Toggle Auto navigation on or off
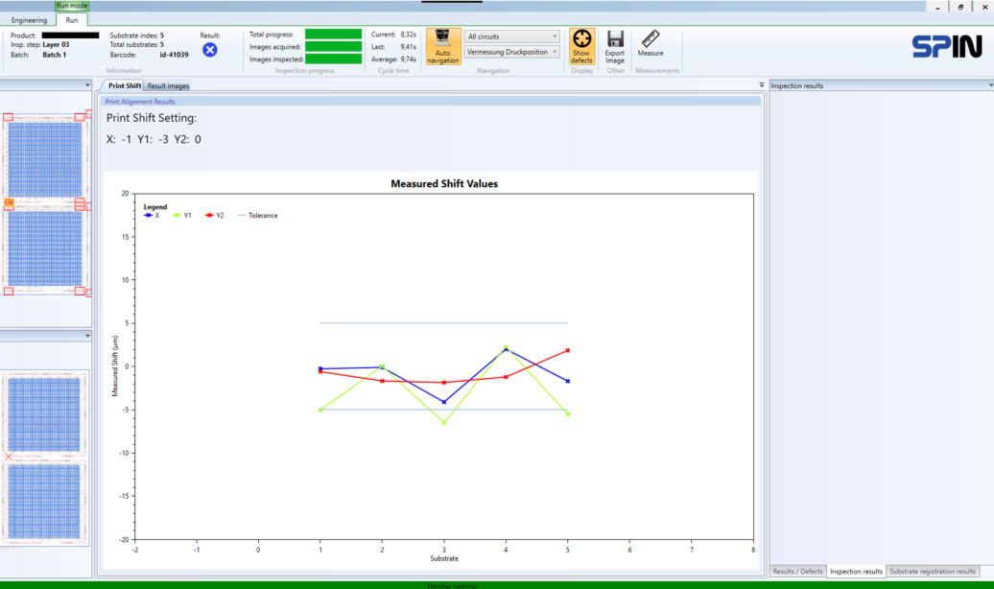 [x=442, y=47]
